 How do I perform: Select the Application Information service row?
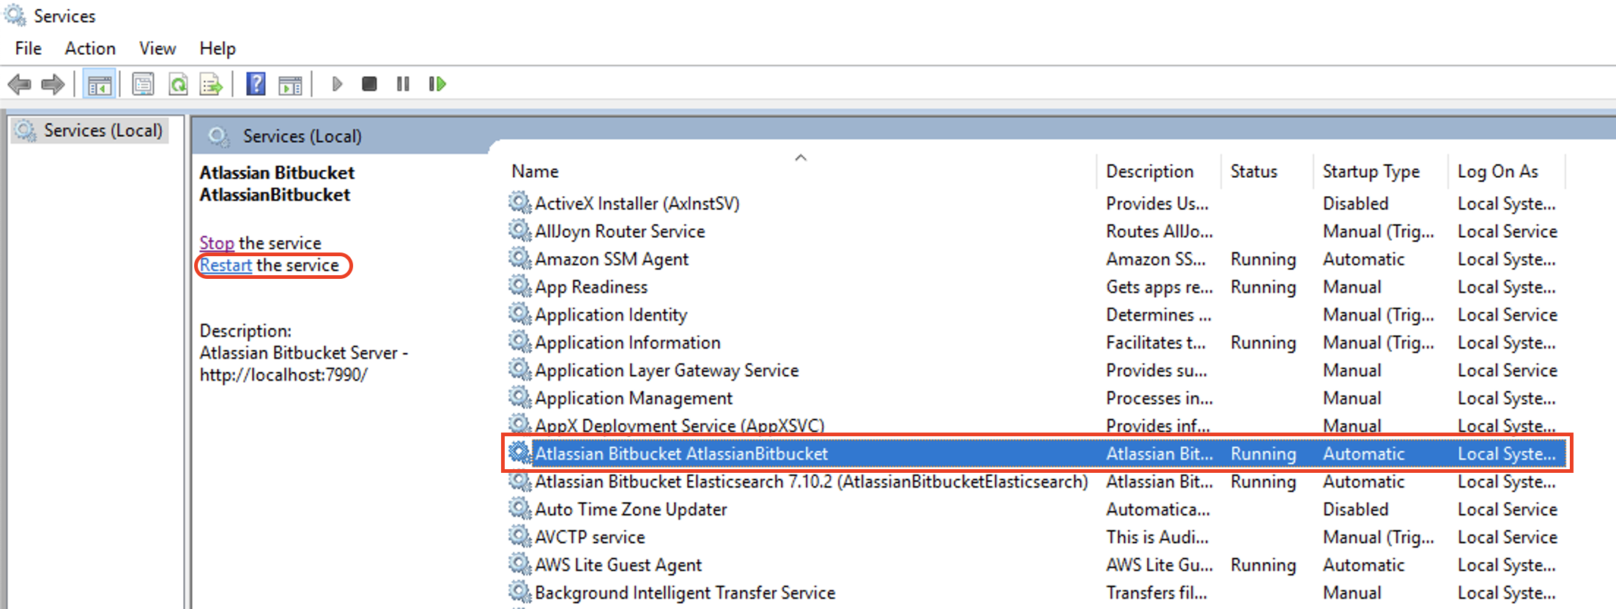point(1037,343)
